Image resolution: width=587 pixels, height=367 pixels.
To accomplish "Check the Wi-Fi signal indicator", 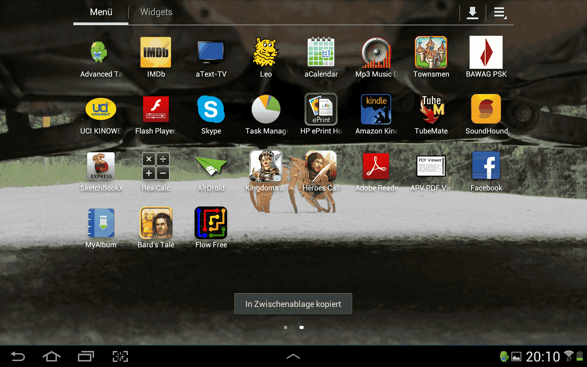I will click(x=569, y=356).
